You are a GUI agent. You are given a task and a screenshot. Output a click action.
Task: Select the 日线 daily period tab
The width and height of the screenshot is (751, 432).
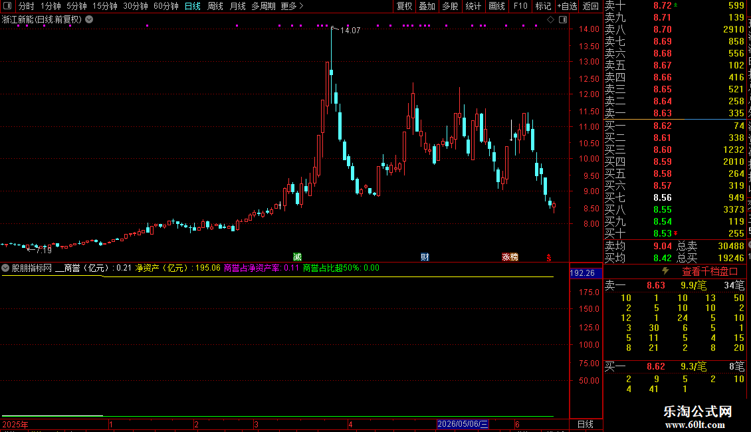pyautogui.click(x=193, y=6)
